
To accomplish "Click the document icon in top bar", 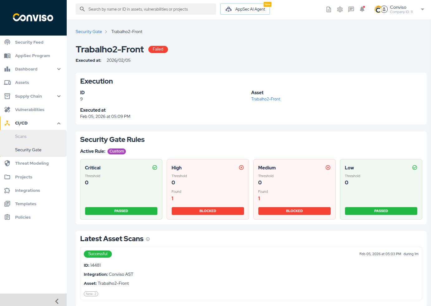I will click(328, 9).
